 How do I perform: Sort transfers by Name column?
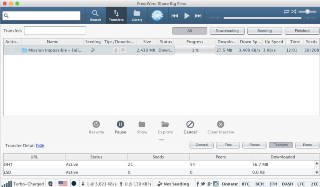pos(52,42)
